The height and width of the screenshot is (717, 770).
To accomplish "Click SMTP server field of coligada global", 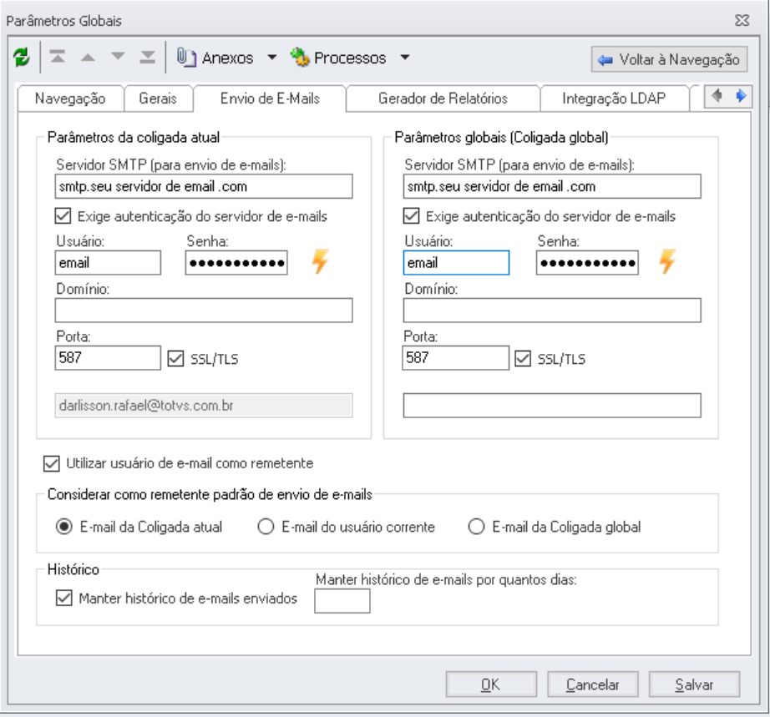I will click(x=552, y=186).
